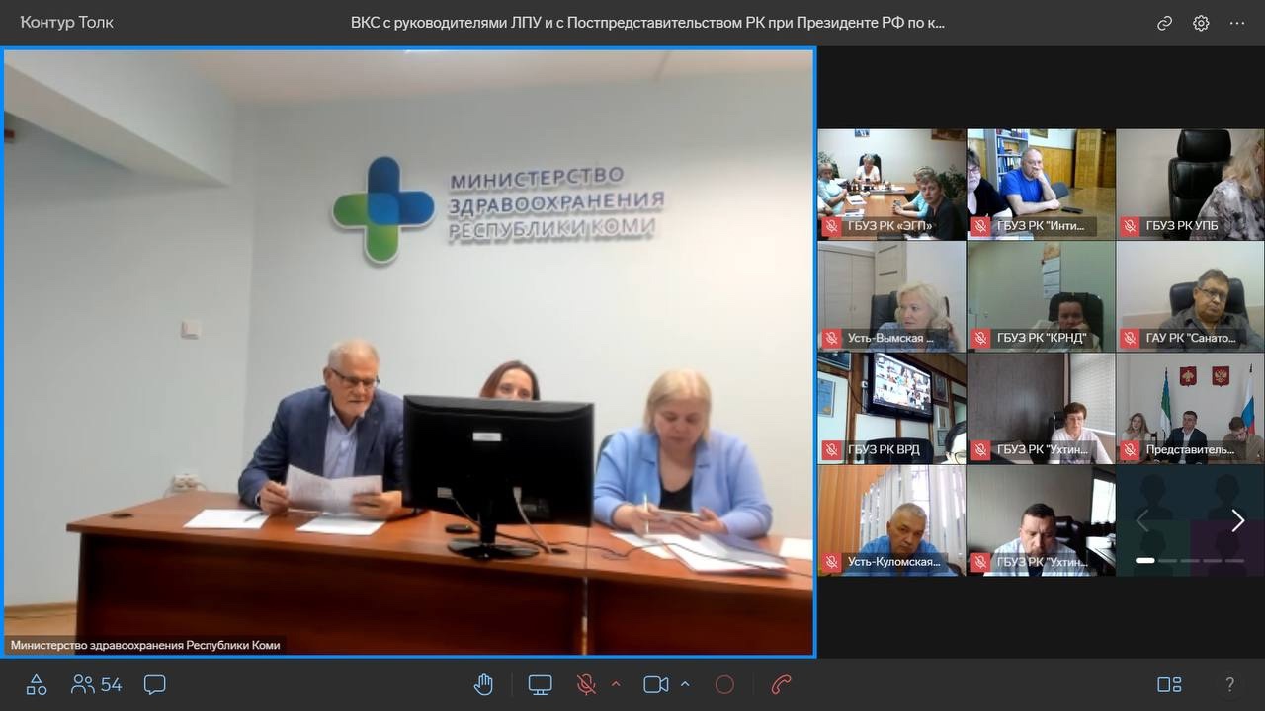Open the three-dots more menu
The width and height of the screenshot is (1265, 711).
[1237, 23]
